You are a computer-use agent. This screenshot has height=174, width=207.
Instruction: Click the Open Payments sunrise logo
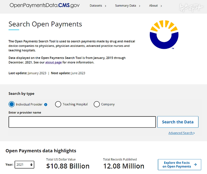click(x=164, y=35)
